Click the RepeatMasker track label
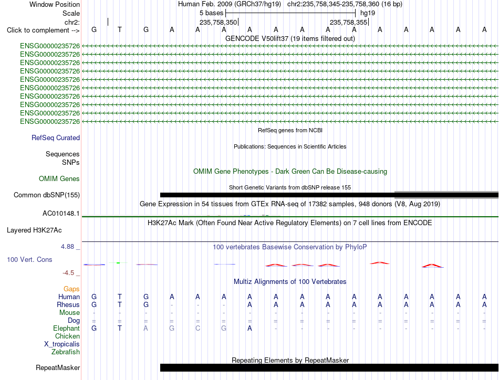This screenshot has height=380, width=499. [x=58, y=367]
